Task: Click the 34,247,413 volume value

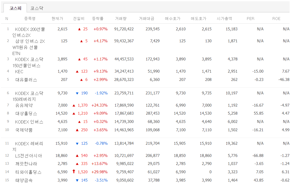Action: tap(124, 71)
